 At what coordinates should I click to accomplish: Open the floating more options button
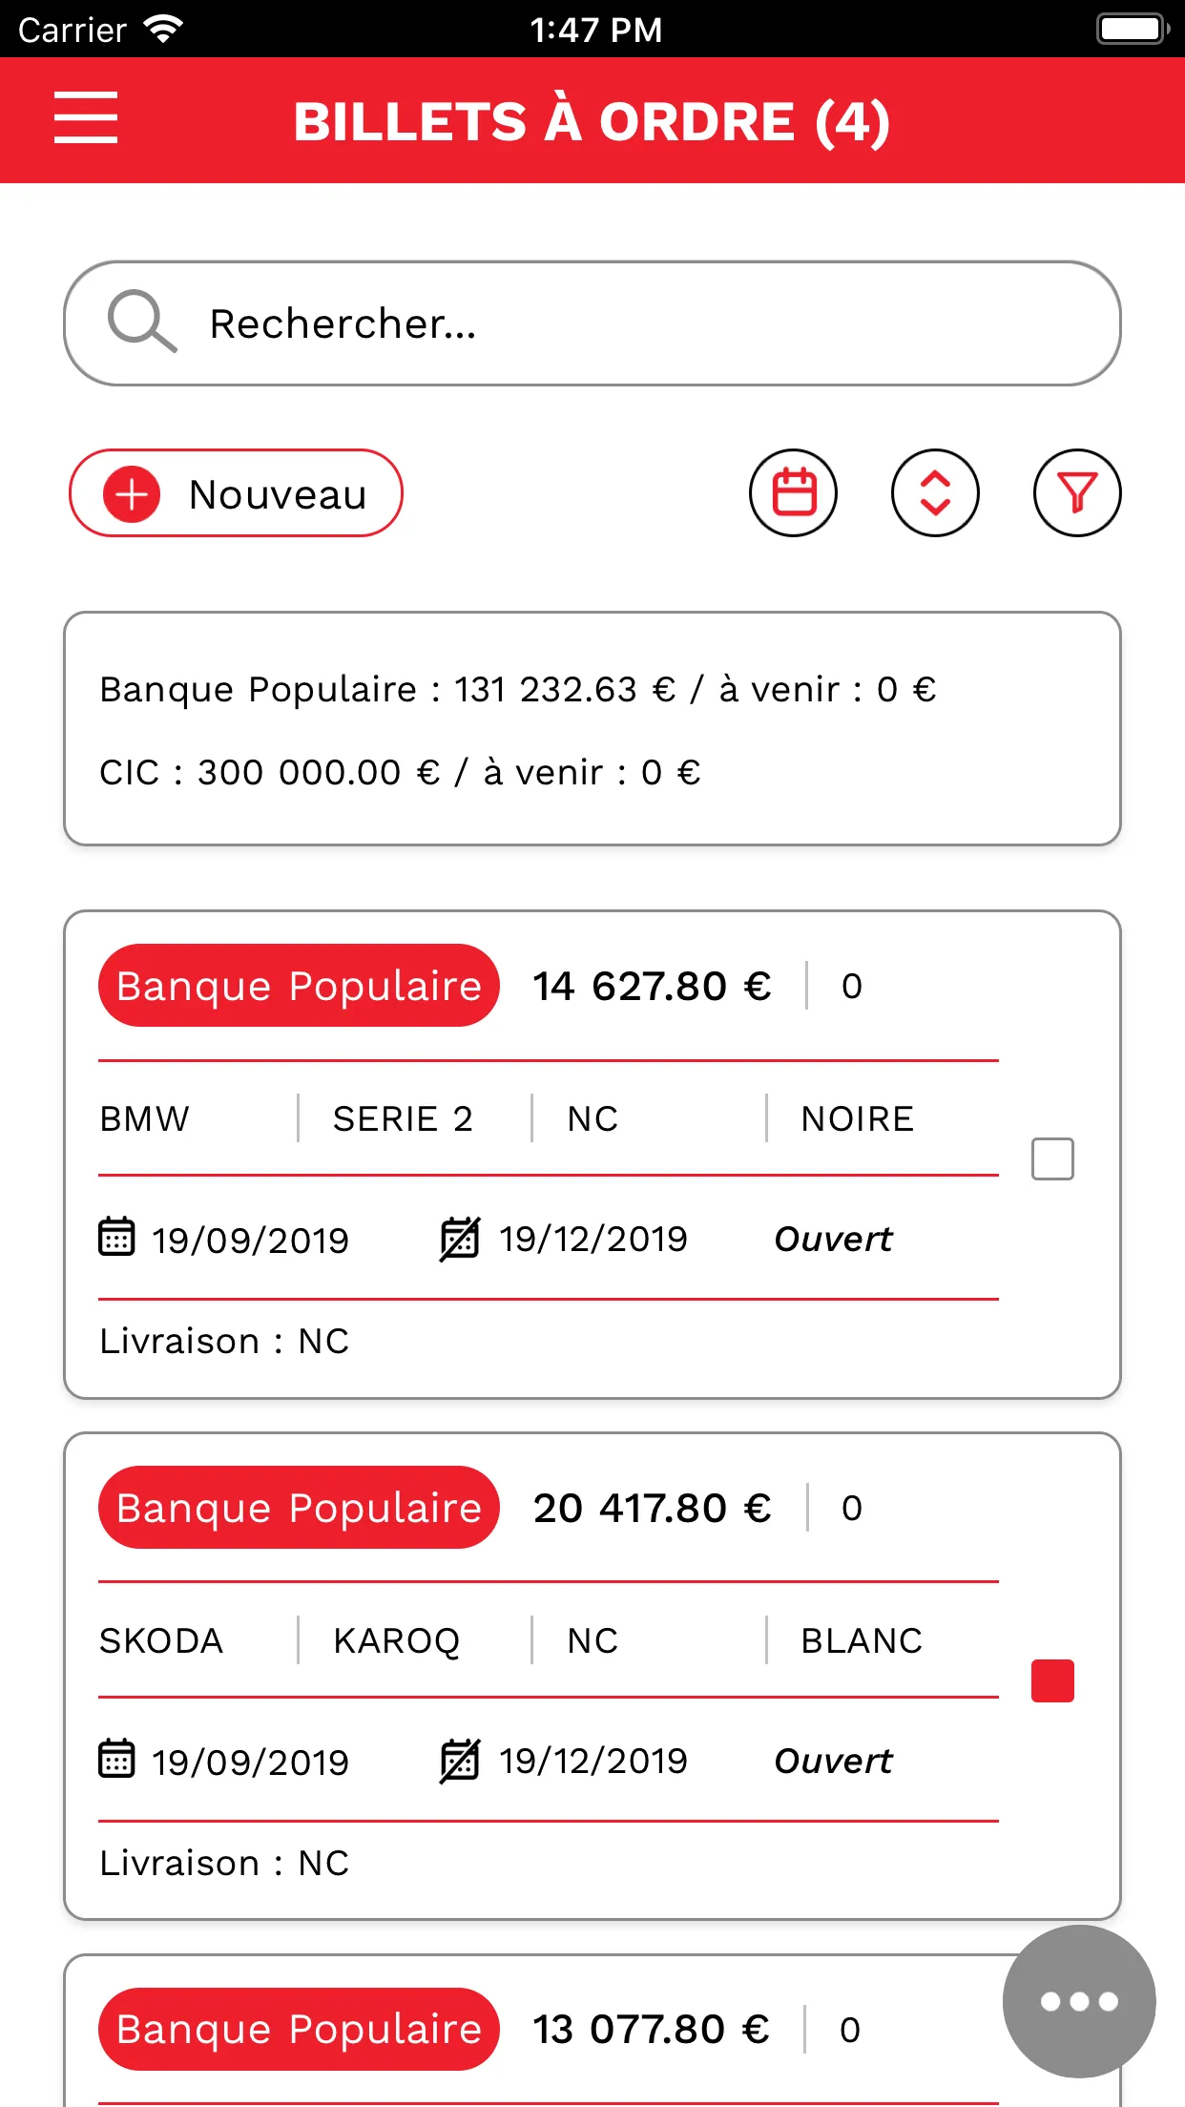coord(1078,2001)
